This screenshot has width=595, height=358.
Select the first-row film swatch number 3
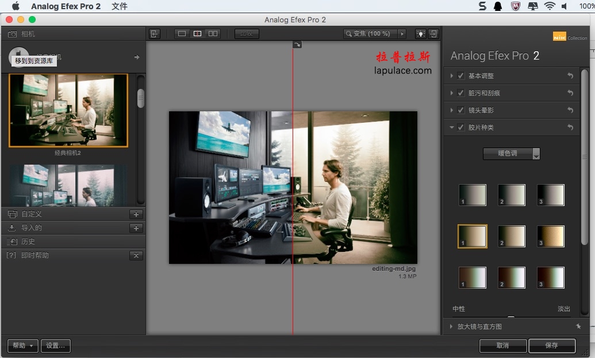[551, 195]
